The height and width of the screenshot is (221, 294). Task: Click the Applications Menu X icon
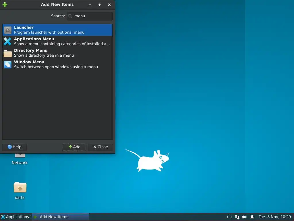point(8,41)
